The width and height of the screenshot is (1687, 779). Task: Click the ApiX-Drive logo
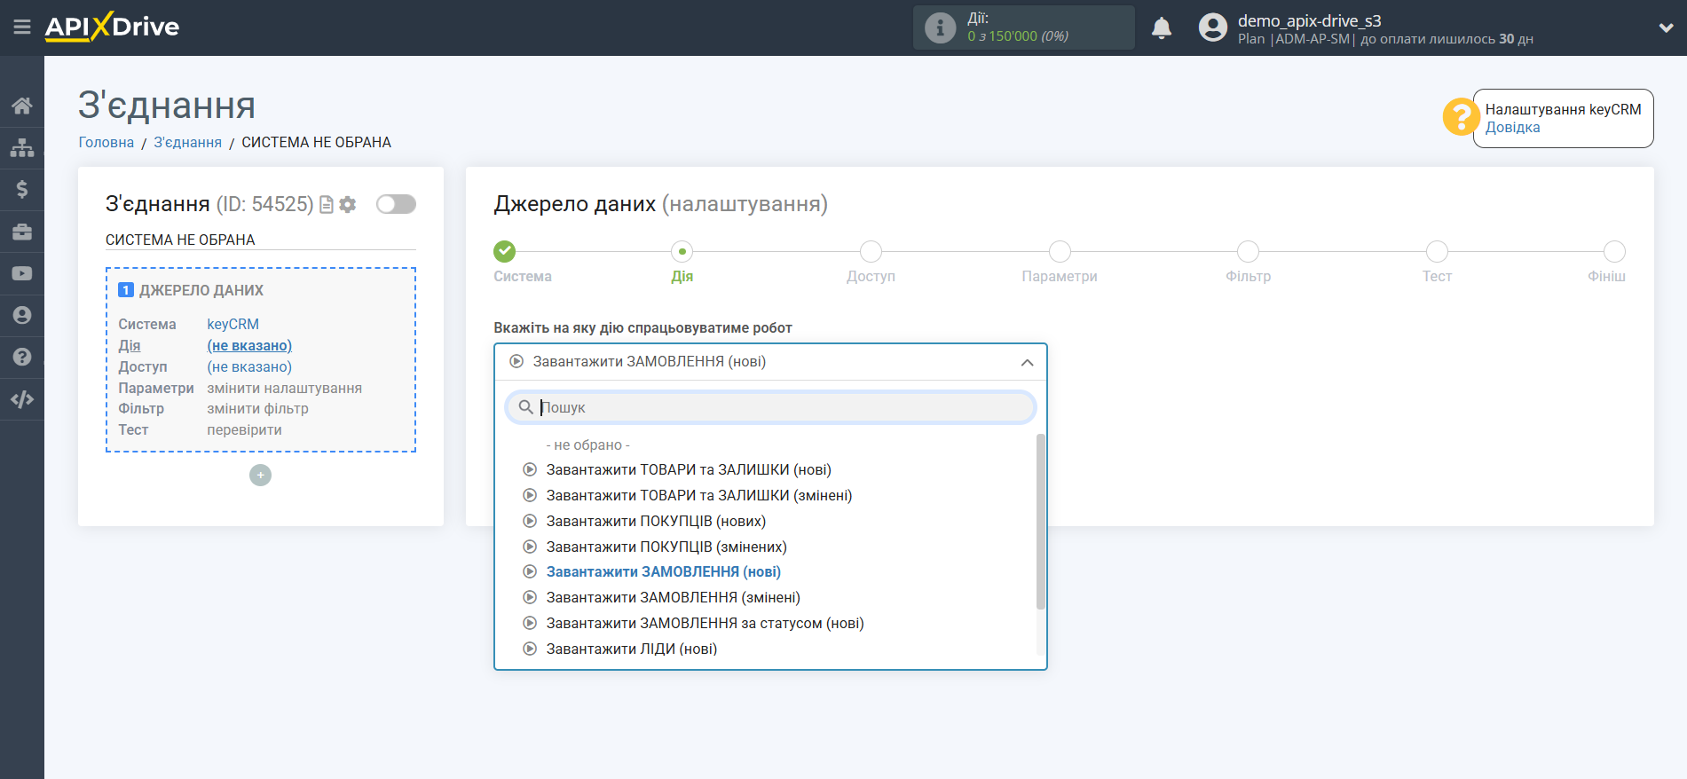point(112,27)
